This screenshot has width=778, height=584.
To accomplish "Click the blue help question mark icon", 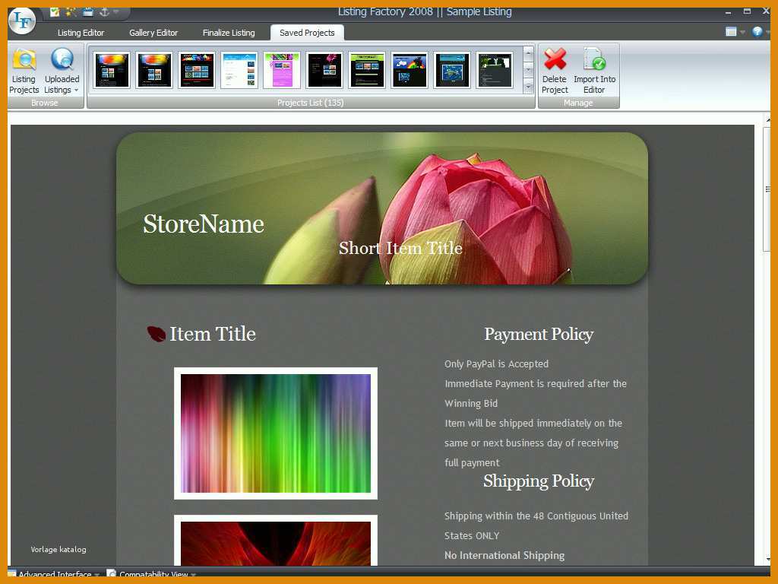I will click(757, 32).
